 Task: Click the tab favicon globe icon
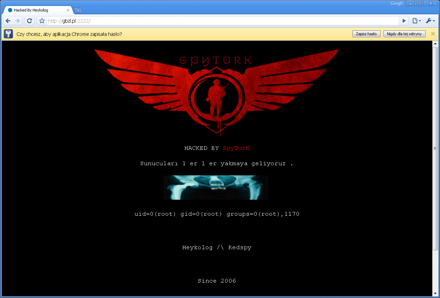coord(10,10)
